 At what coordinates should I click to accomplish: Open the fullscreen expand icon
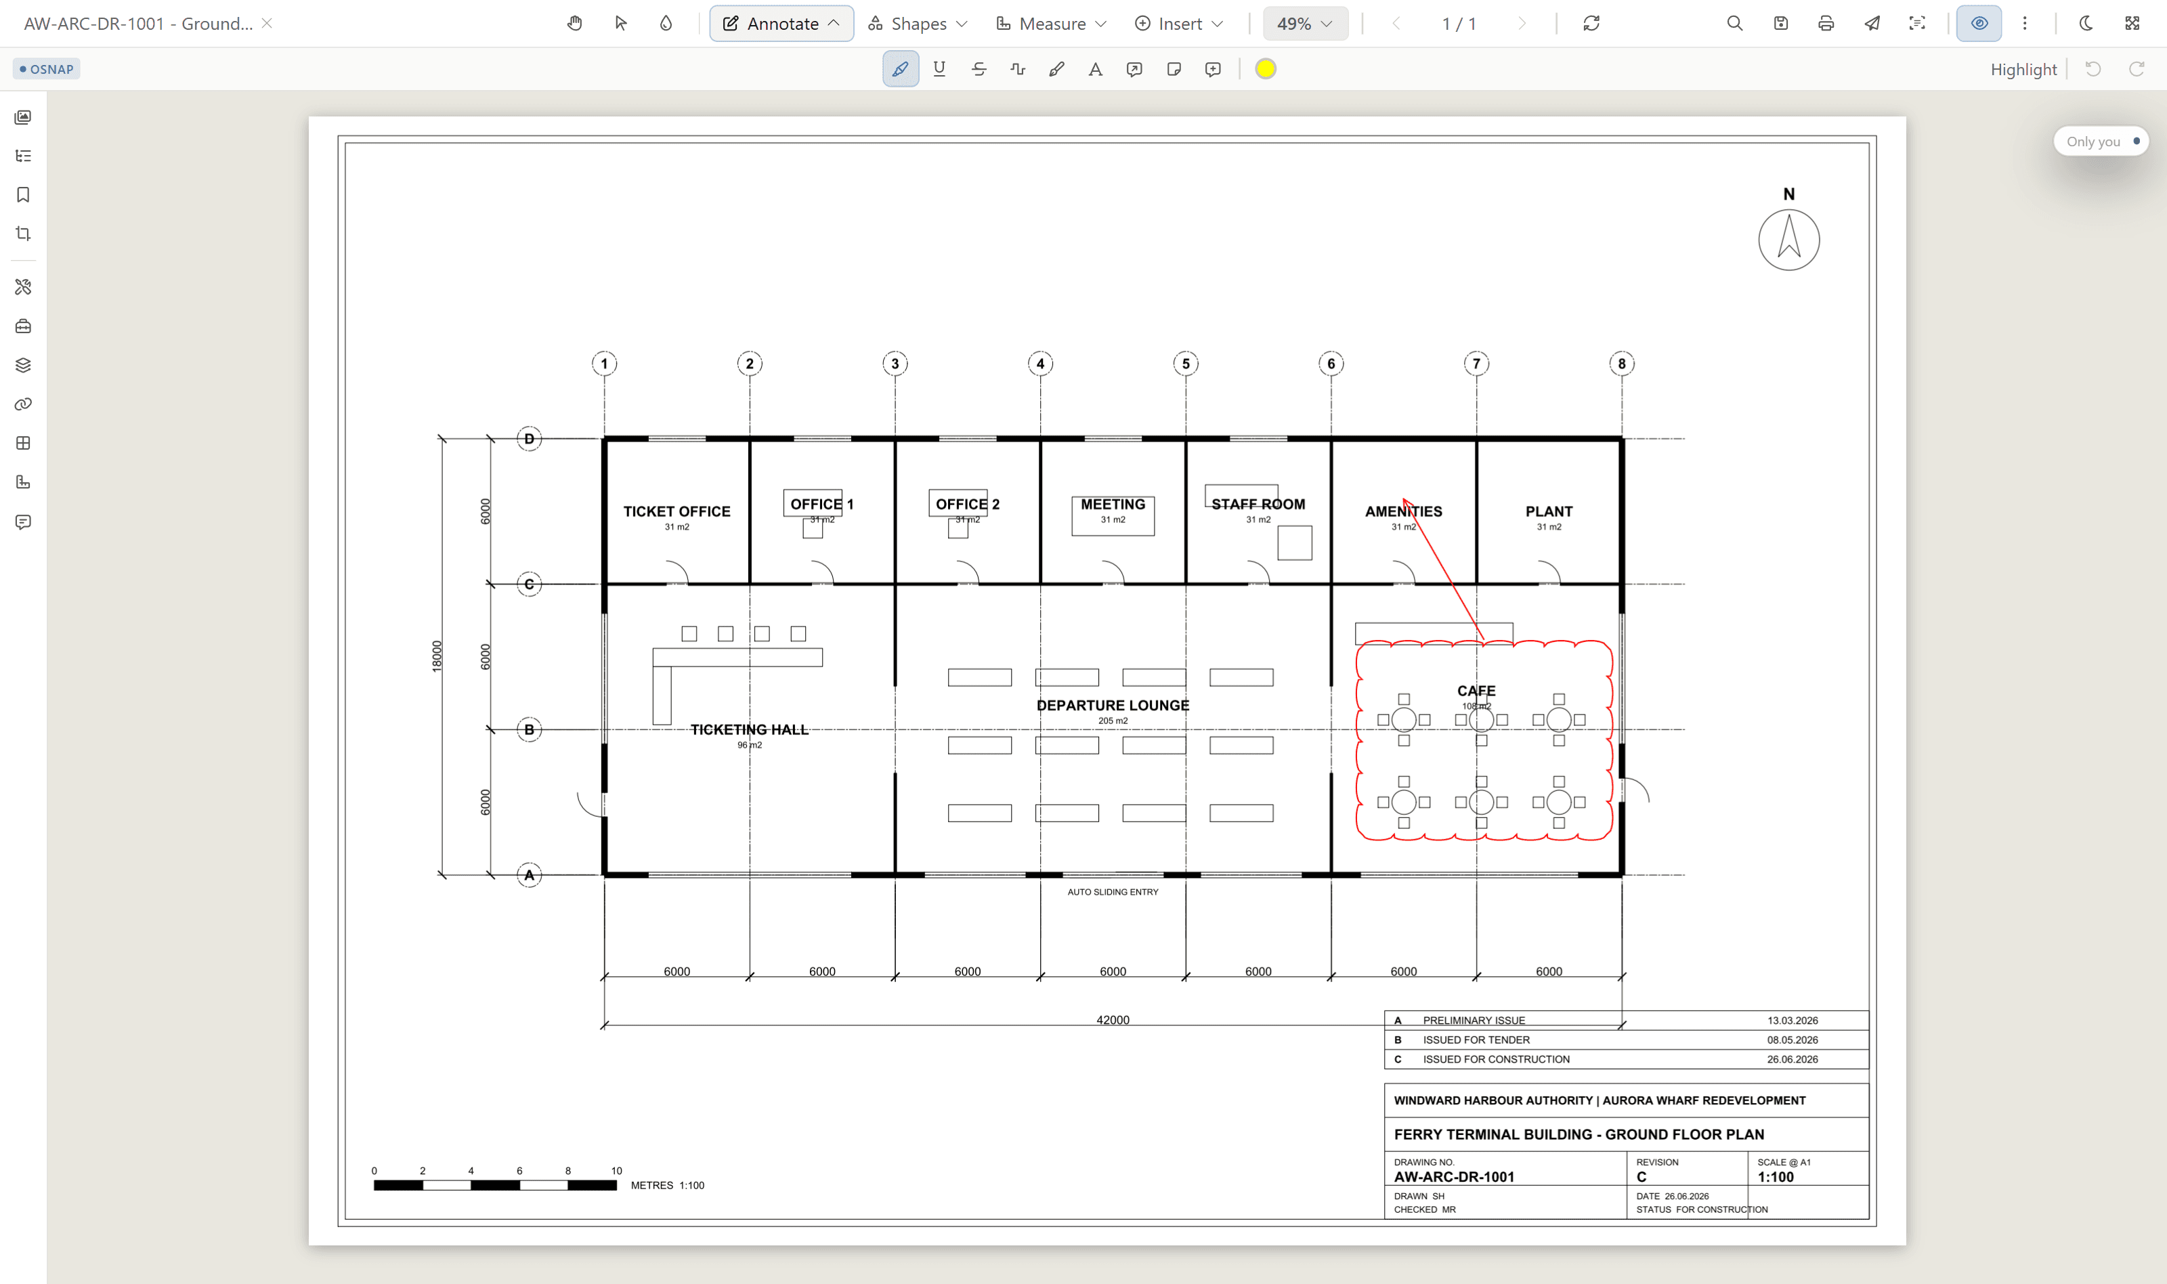2132,23
